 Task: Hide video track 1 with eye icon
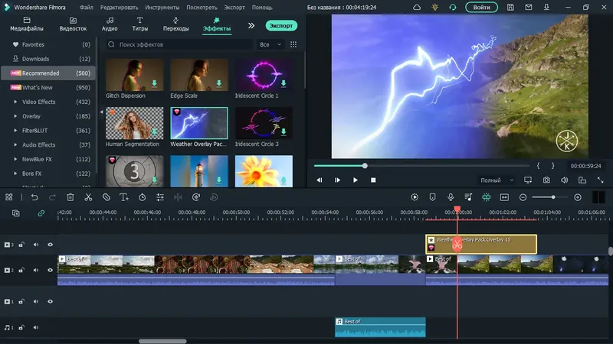[50, 301]
